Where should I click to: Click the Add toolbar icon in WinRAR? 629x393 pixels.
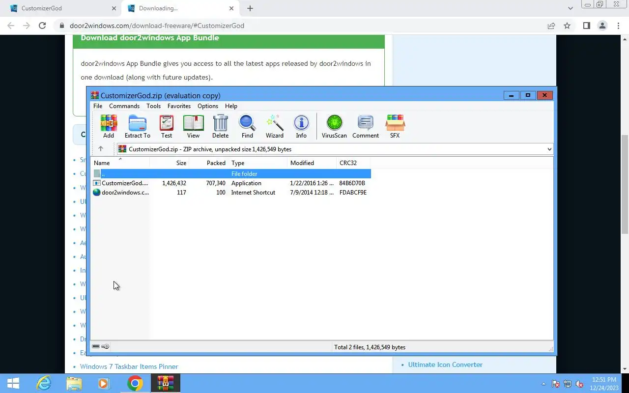pos(109,126)
